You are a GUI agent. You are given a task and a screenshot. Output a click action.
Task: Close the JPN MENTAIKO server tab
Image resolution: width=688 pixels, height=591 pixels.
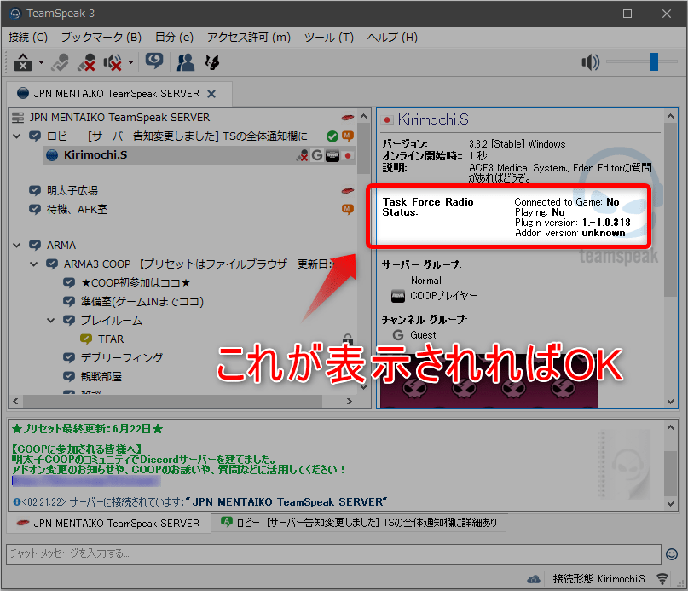coord(211,94)
